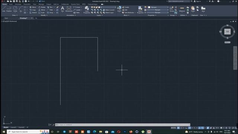238x134 pixels.
Task: Open the Output ribbon tab
Action: [x=49, y=4]
